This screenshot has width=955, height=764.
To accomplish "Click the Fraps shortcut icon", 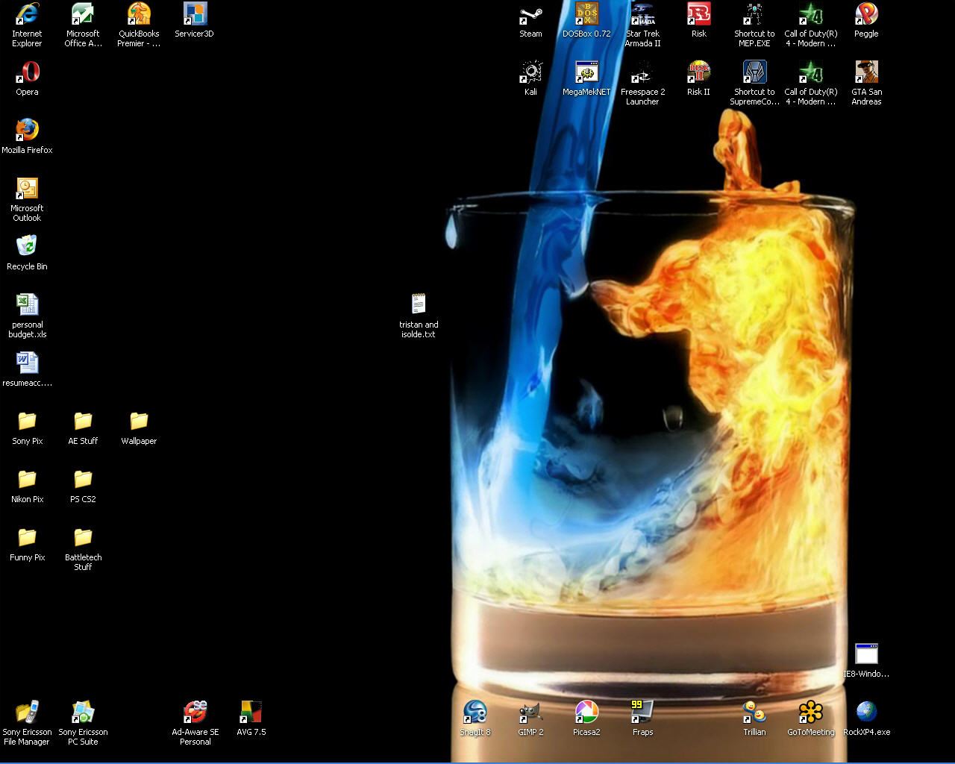I will pos(642,713).
